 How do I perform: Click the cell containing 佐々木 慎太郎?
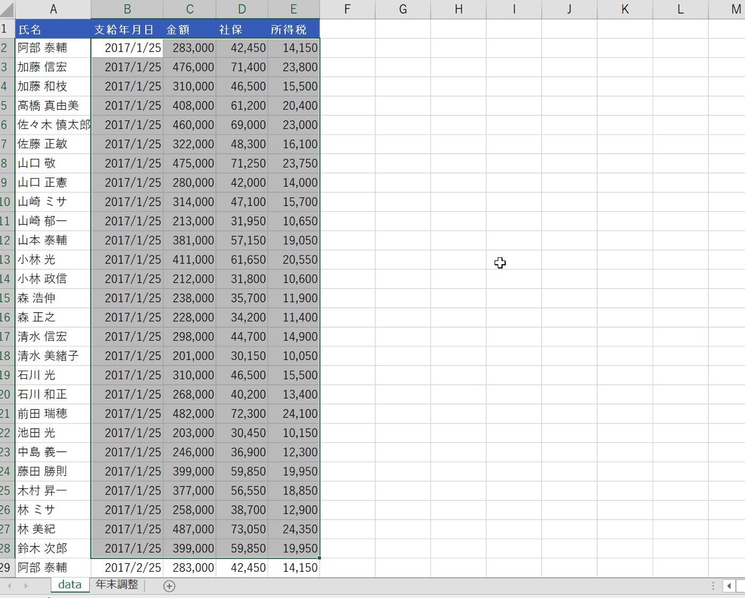[53, 125]
